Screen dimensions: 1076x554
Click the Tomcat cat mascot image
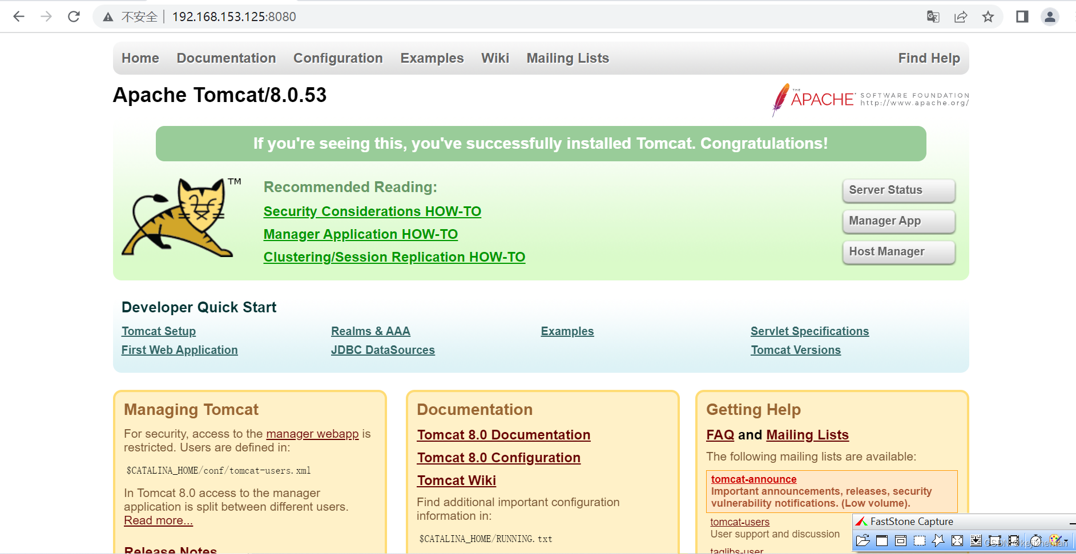[180, 217]
